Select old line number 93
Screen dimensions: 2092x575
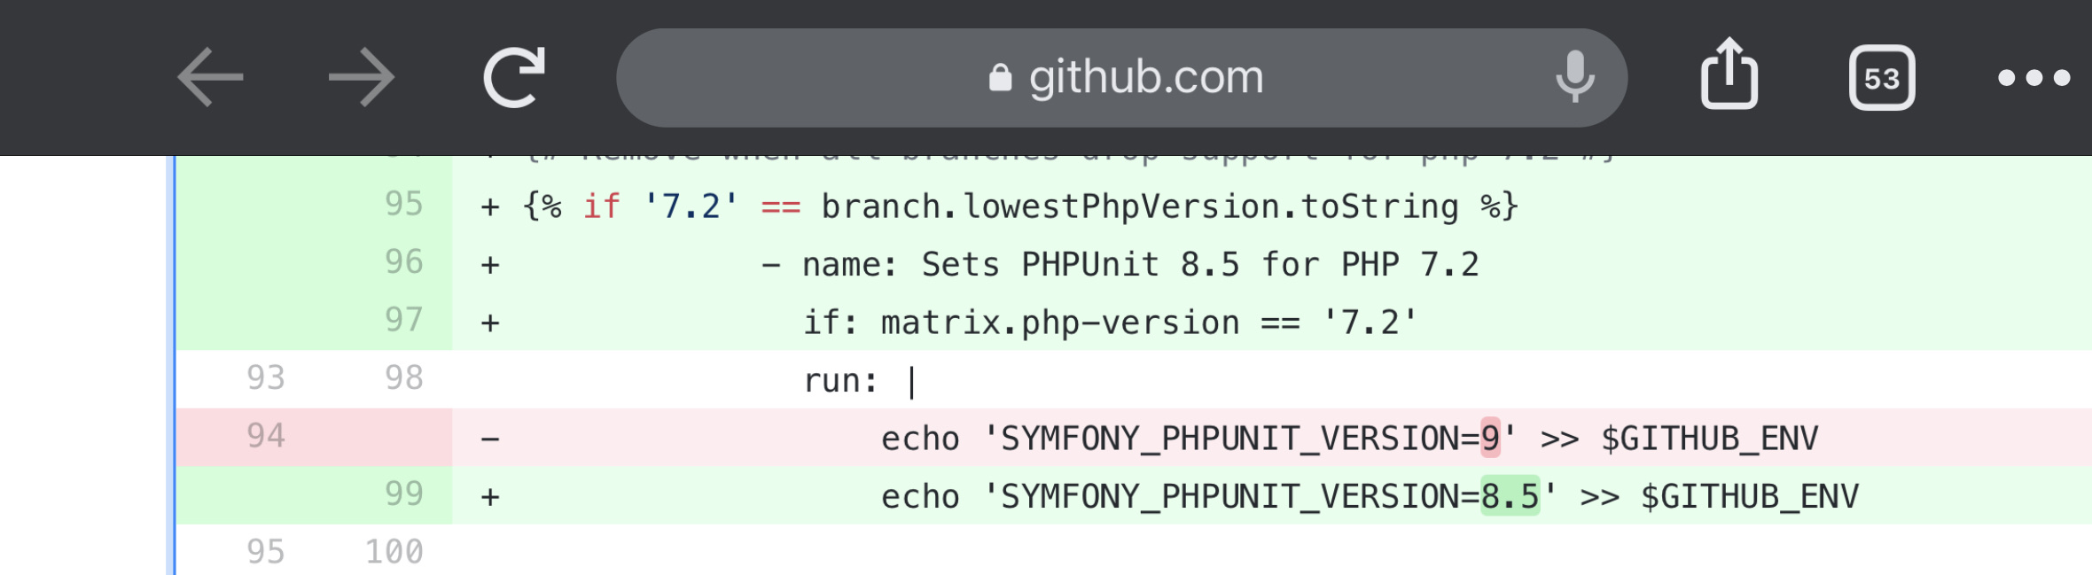pyautogui.click(x=265, y=378)
